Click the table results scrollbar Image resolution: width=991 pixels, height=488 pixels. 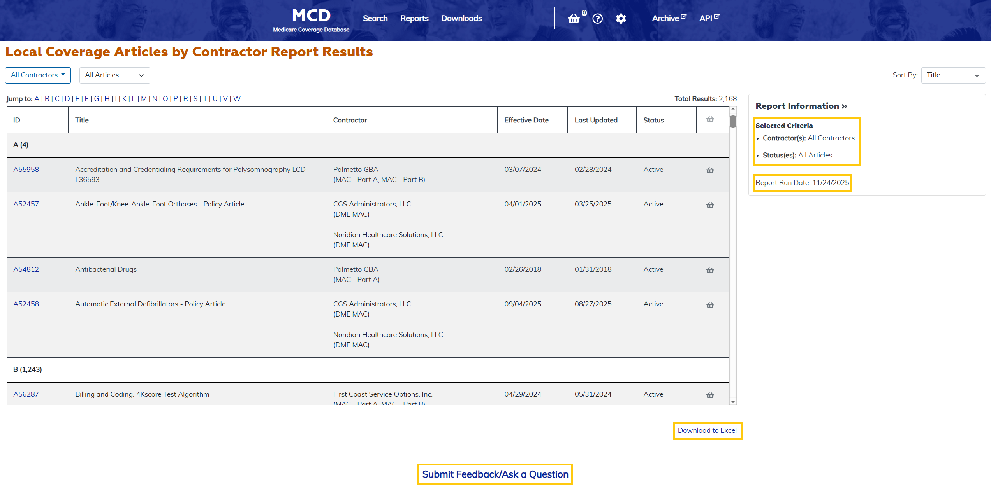(732, 121)
